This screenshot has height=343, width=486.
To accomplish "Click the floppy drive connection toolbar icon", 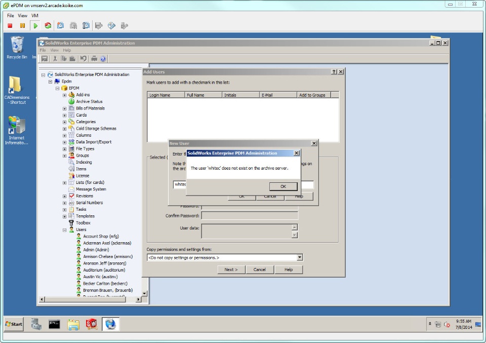I will pyautogui.click(x=99, y=26).
